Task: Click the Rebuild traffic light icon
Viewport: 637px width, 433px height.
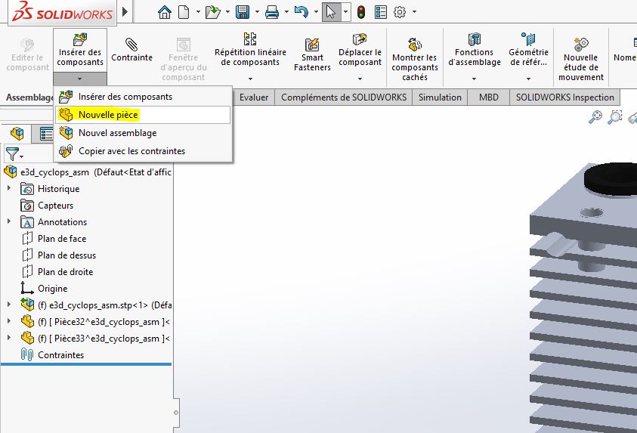Action: point(360,12)
